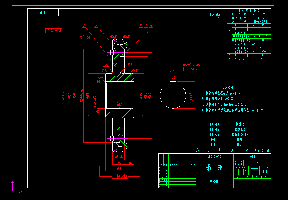Select the 序号 header cell in parts list
The height and width of the screenshot is (200, 288).
[x=199, y=151]
